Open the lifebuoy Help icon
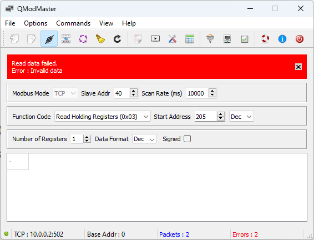This screenshot has width=314, height=240. pyautogui.click(x=265, y=39)
